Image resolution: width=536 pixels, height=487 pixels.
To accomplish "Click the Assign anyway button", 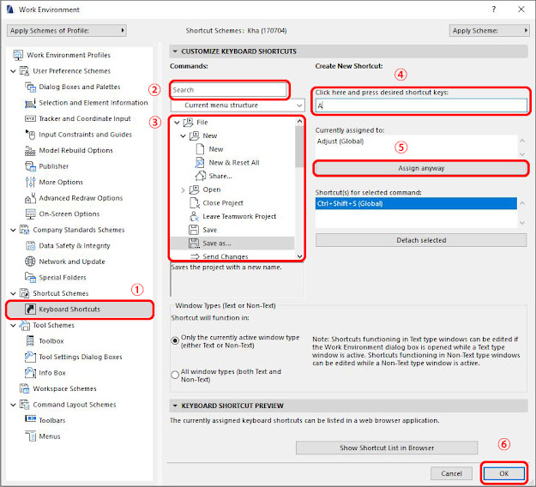I will coord(421,168).
